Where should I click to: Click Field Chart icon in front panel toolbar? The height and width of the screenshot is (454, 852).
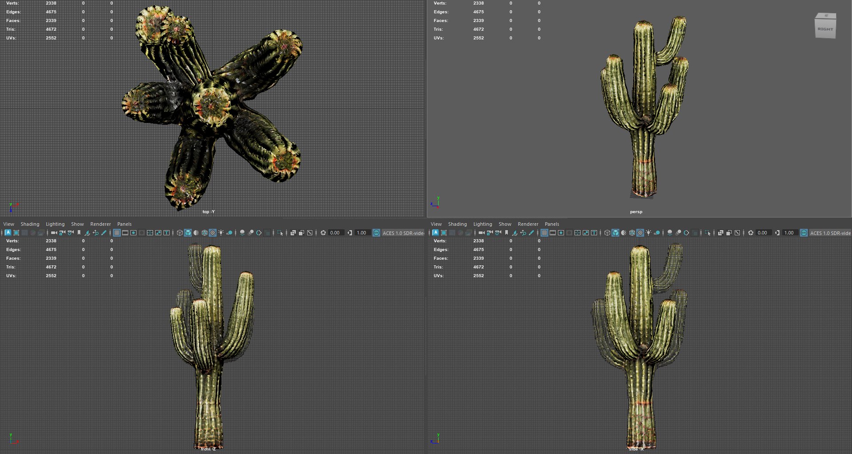[150, 233]
